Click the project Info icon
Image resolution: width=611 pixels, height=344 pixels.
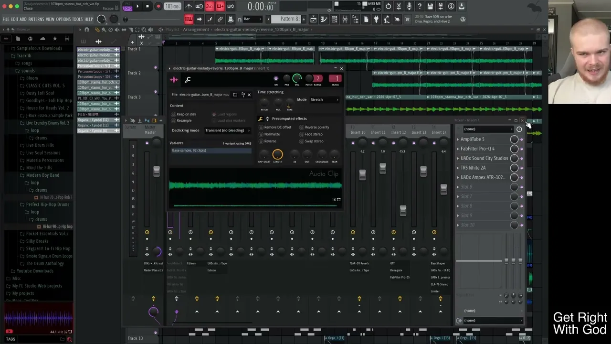point(451,6)
